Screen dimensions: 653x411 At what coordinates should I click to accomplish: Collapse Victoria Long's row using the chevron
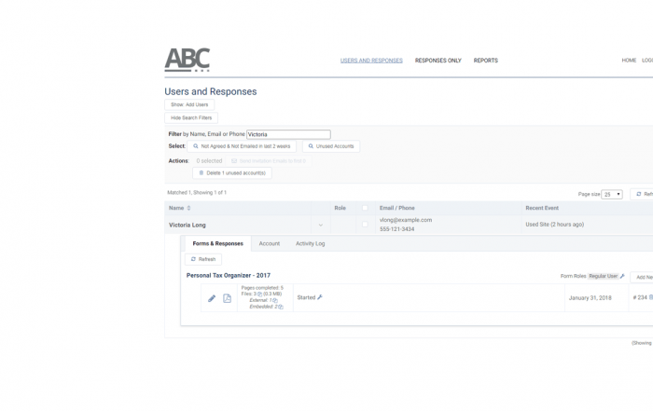coord(320,226)
